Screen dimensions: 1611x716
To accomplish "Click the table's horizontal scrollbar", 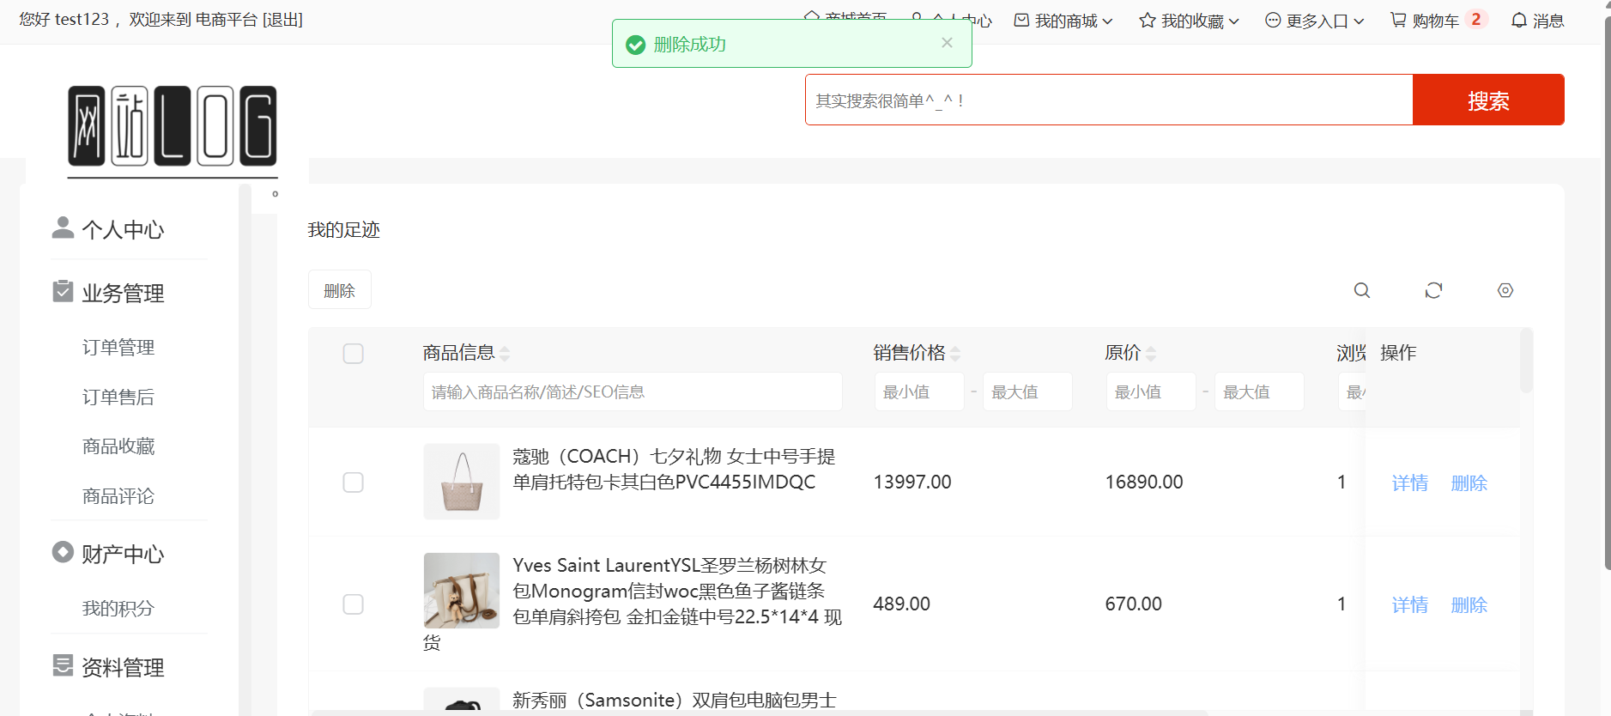I will pyautogui.click(x=760, y=713).
